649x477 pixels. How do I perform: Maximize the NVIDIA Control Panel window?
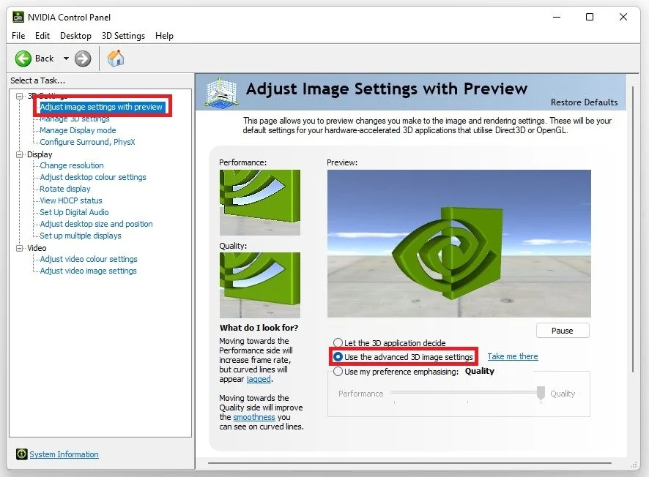click(x=590, y=17)
